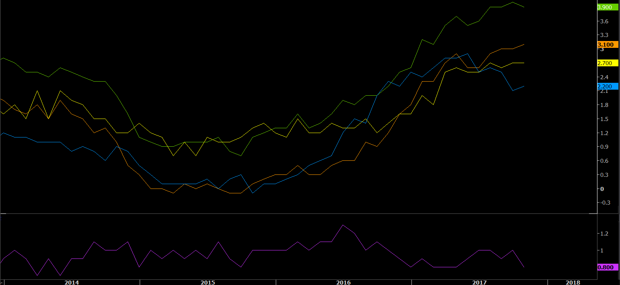Select the 2018 year label on the timeline

click(572, 283)
